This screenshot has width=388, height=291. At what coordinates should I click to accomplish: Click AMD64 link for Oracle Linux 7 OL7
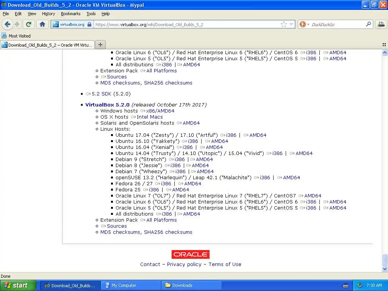click(x=313, y=196)
